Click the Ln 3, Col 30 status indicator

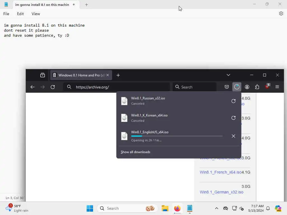click(15, 198)
